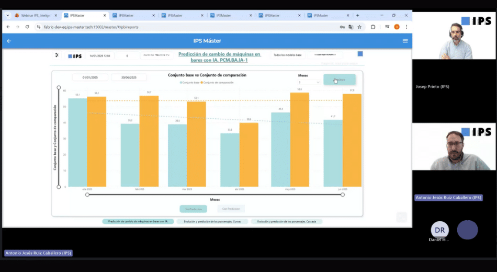The width and height of the screenshot is (497, 272).
Task: Click the teal predict button beside Meses
Action: pos(339,80)
